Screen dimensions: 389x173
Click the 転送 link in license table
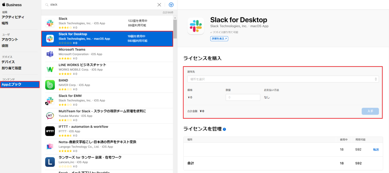pos(376,150)
